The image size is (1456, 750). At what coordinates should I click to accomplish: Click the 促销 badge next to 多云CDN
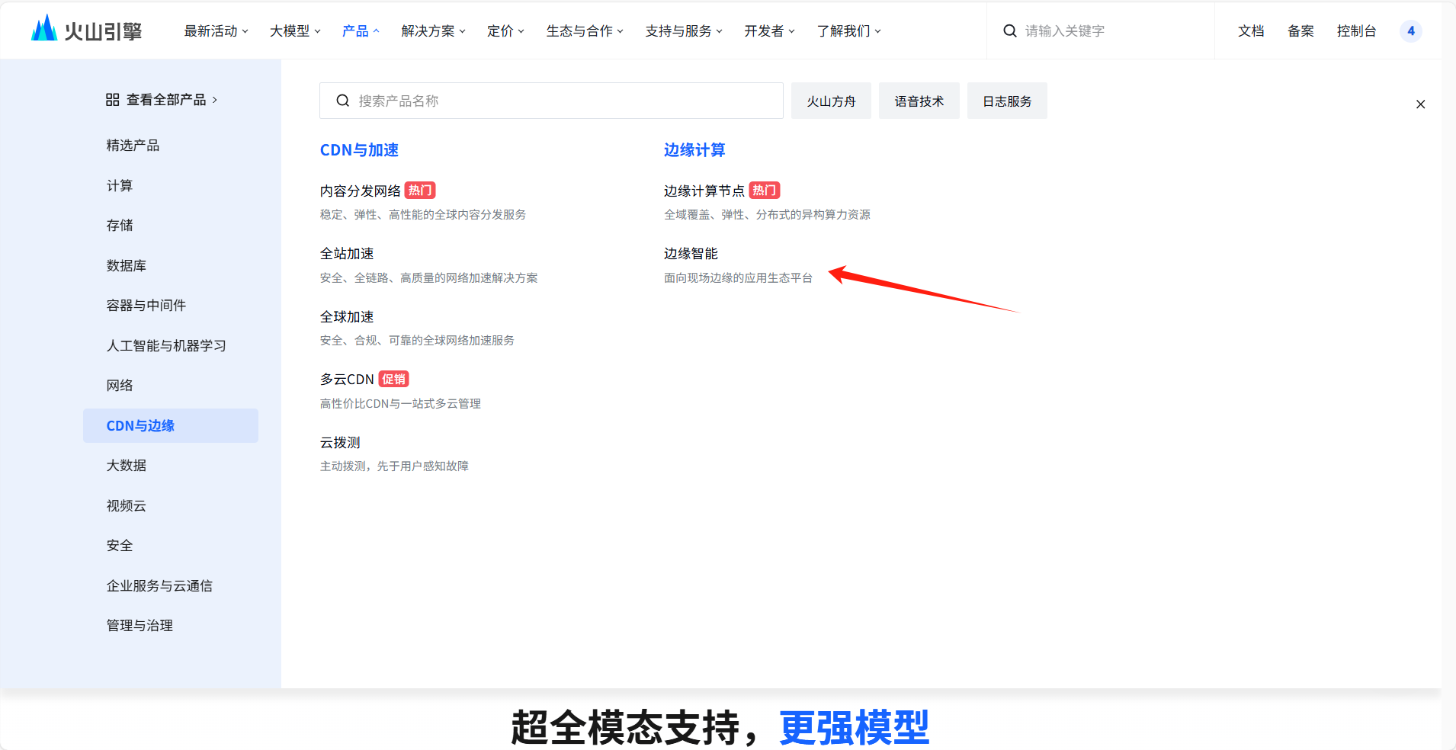394,379
